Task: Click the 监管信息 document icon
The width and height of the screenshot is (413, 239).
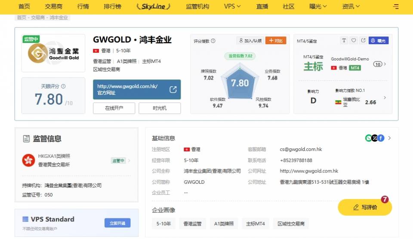Action: 26,139
